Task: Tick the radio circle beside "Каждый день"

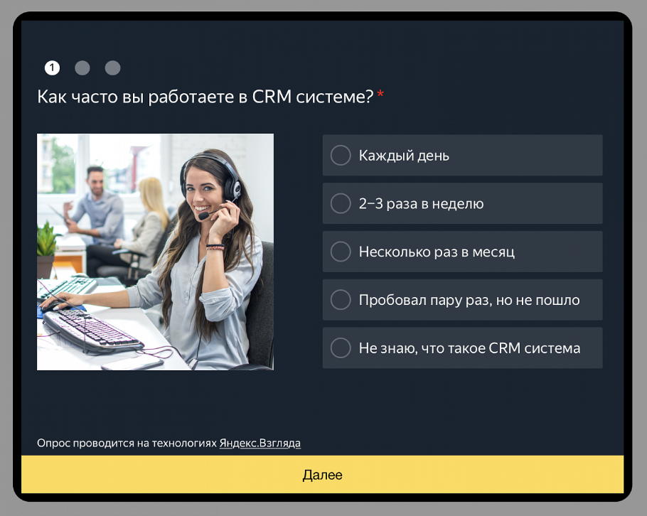Action: coord(341,155)
